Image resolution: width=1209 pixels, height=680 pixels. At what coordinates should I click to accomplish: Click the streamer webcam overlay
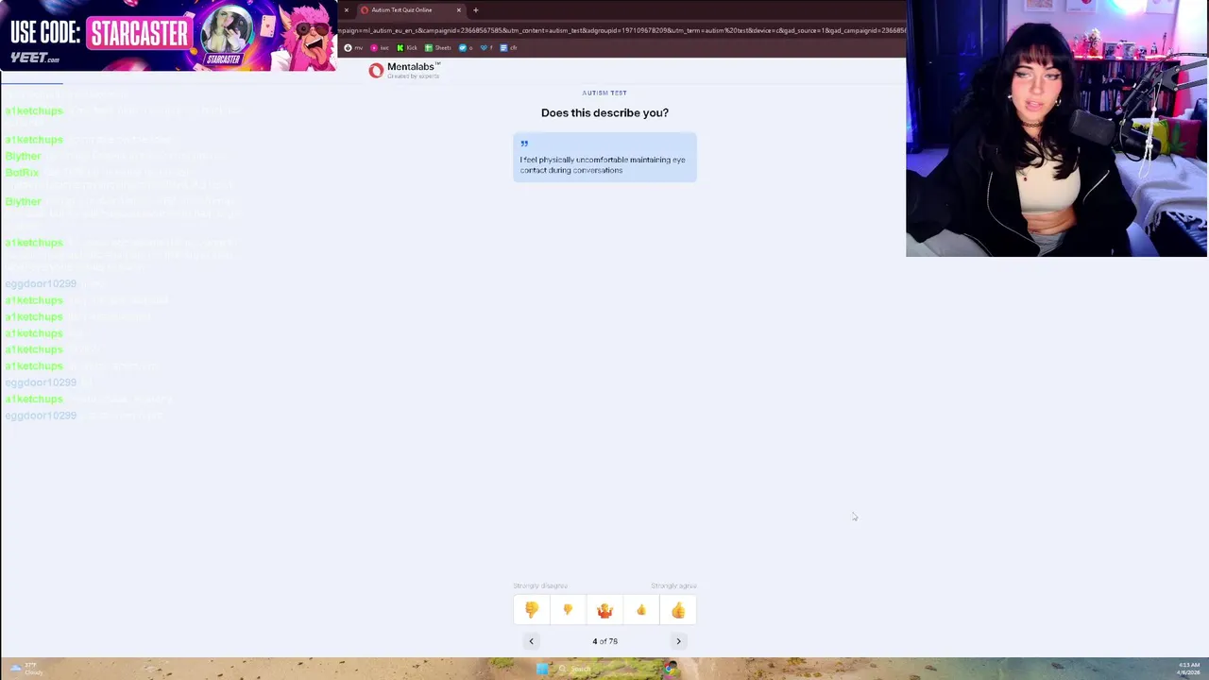(1056, 128)
